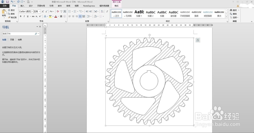
Task: Align text to the right
Action: pyautogui.click(x=77, y=16)
